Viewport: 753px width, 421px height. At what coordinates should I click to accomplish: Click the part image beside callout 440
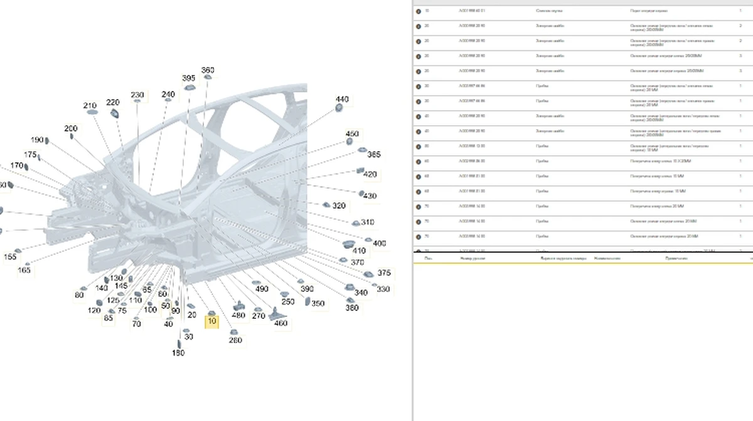coord(339,108)
